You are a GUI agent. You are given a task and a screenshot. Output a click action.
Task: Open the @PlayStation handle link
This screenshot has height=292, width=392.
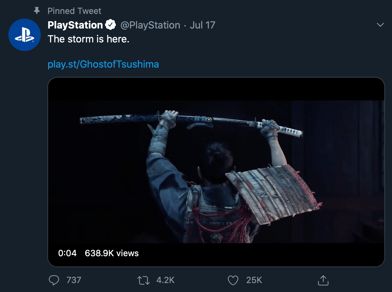(x=150, y=25)
